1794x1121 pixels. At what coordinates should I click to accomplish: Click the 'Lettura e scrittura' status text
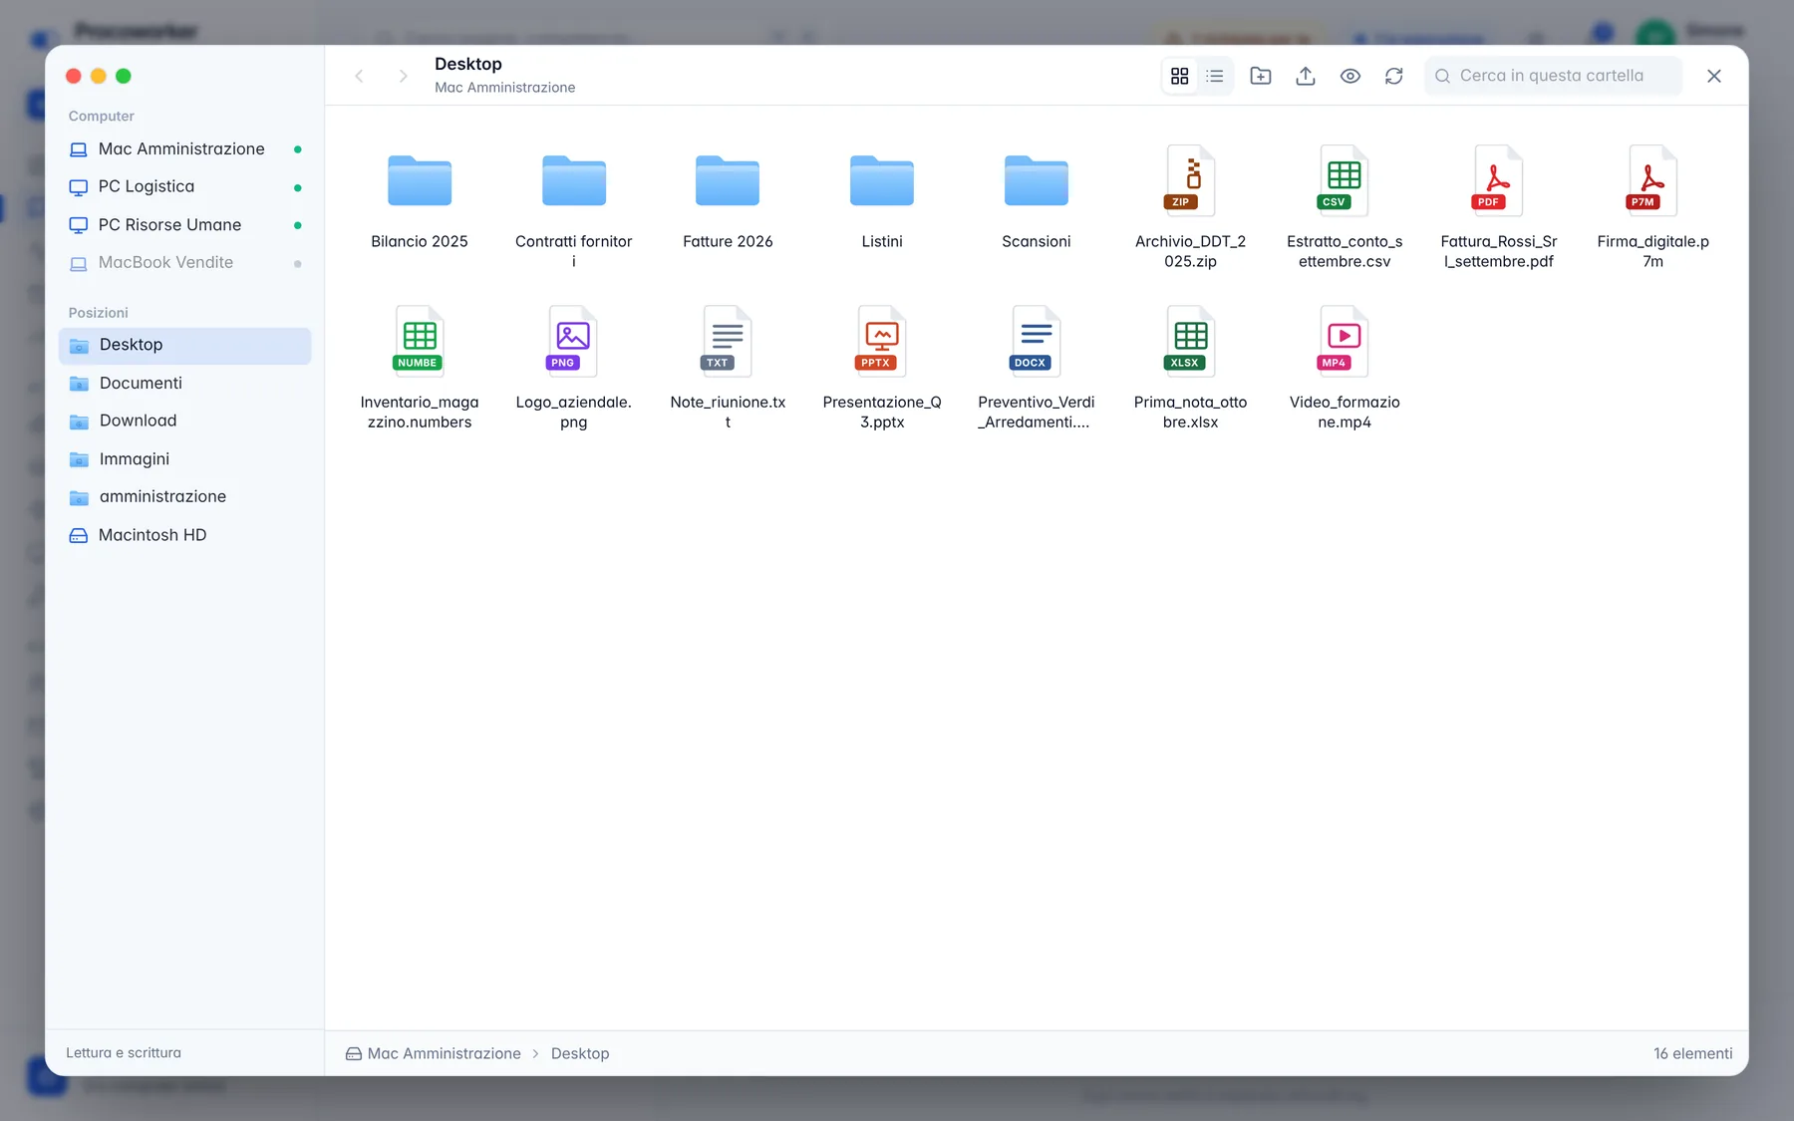pos(124,1053)
